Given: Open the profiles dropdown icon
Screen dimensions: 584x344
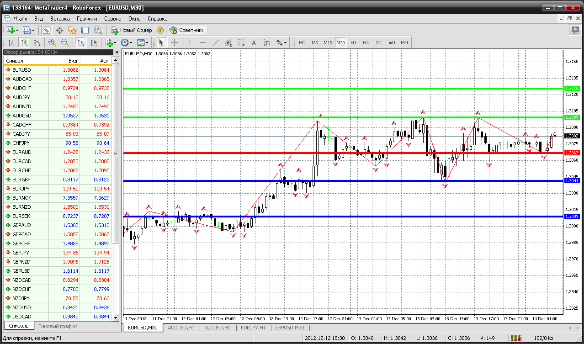Looking at the screenshot, I should pos(29,30).
